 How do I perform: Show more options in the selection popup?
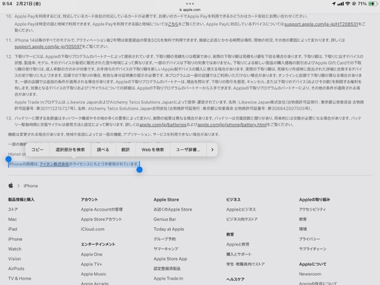[212, 150]
